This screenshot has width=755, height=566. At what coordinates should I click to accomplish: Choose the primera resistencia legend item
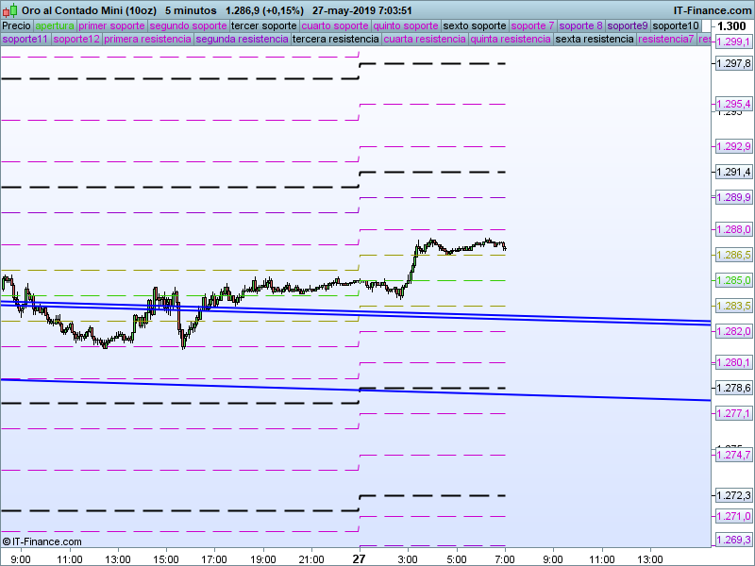[148, 39]
